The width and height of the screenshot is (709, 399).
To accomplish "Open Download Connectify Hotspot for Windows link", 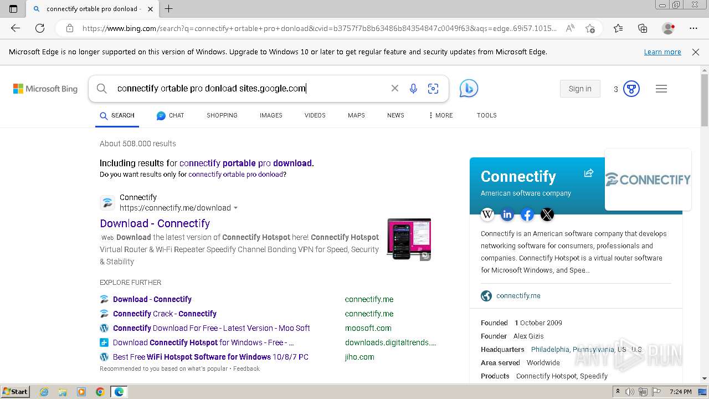I will (x=203, y=342).
